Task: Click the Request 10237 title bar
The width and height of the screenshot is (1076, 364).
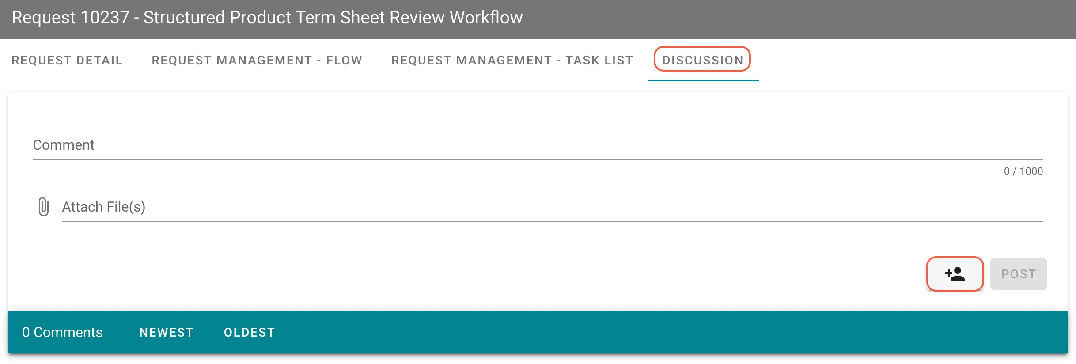Action: 267,18
